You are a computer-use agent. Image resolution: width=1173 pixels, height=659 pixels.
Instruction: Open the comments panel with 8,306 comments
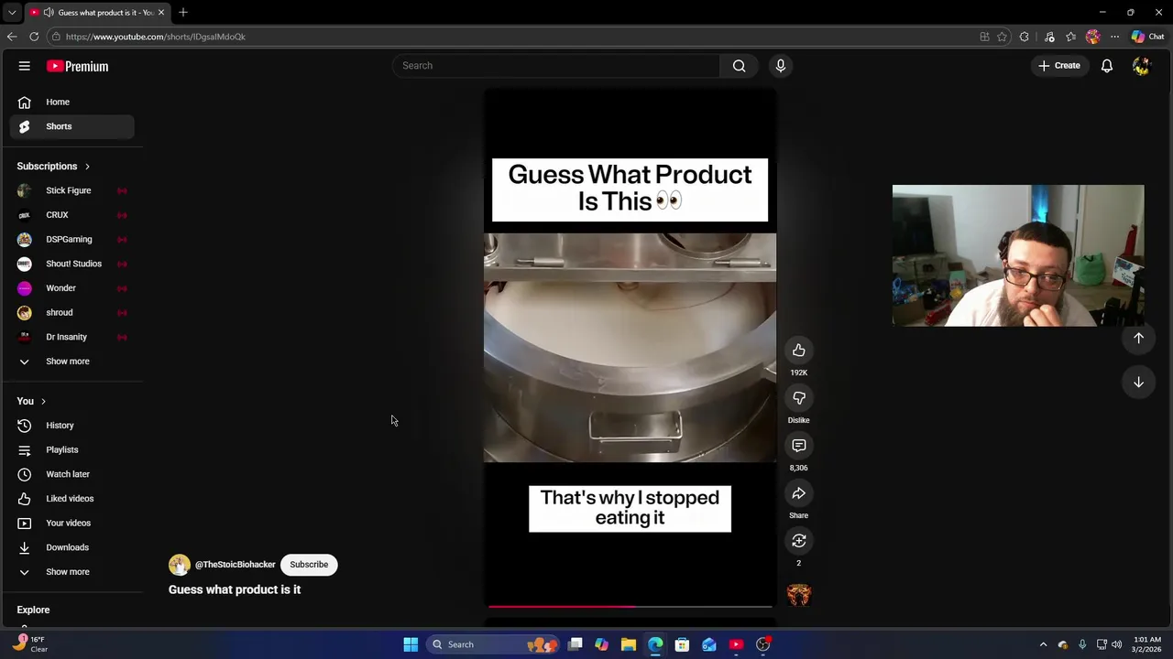click(x=799, y=446)
